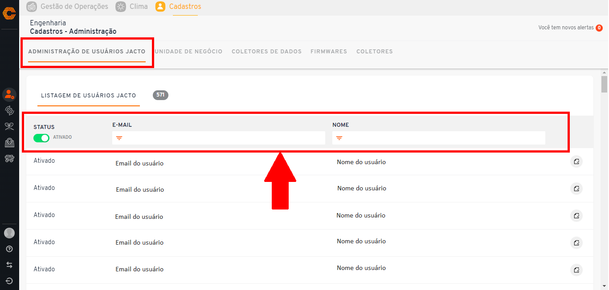The height and width of the screenshot is (290, 609).
Task: Open the sprayer machine sidebar icon
Action: click(9, 158)
